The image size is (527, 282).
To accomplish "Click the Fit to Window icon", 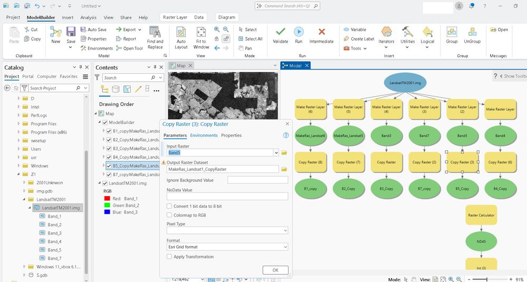I will (x=202, y=32).
